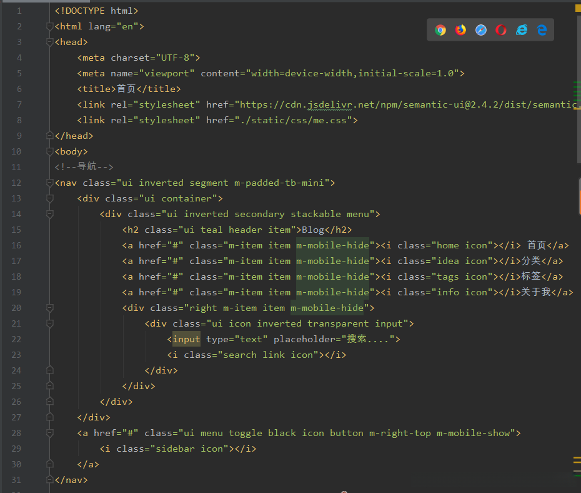This screenshot has width=581, height=493.
Task: Click fold end marker on line 25
Action: click(49, 386)
